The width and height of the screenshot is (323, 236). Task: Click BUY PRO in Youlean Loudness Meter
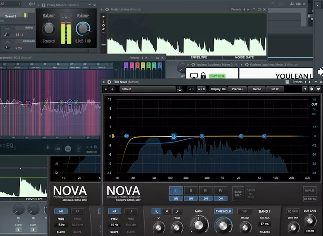tap(217, 76)
